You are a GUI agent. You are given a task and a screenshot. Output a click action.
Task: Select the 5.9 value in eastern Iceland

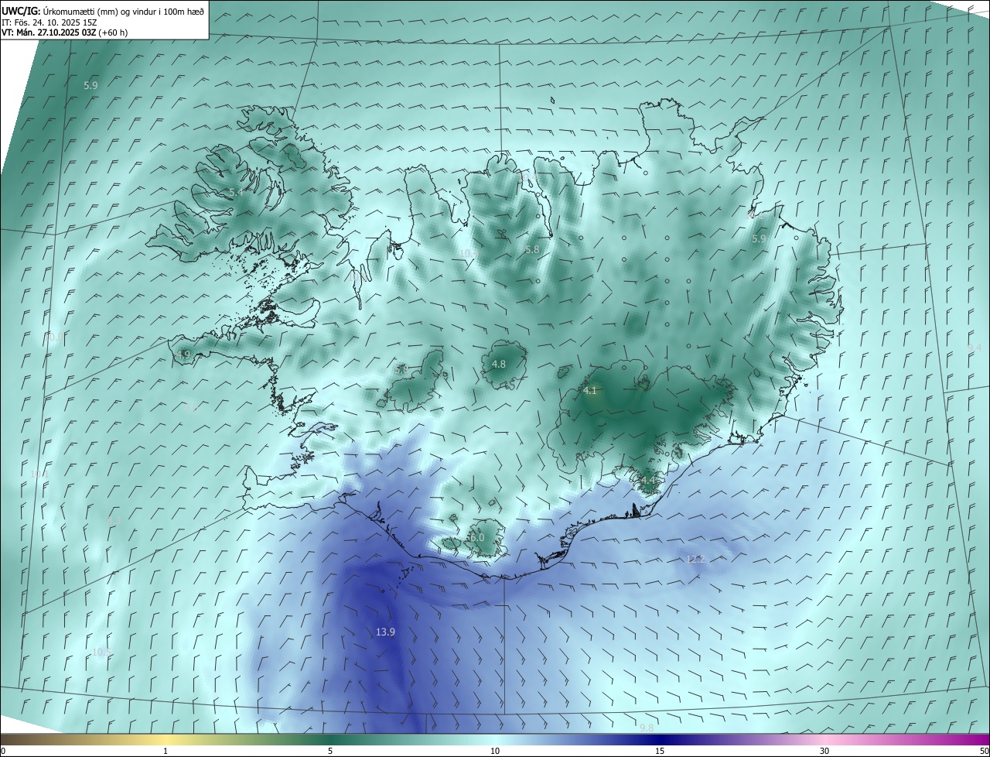pos(759,239)
